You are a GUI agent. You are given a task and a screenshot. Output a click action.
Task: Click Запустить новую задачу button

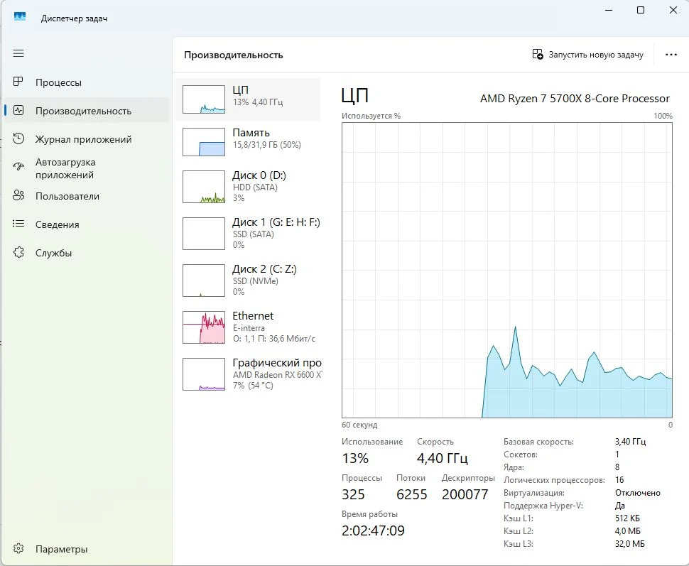point(588,55)
